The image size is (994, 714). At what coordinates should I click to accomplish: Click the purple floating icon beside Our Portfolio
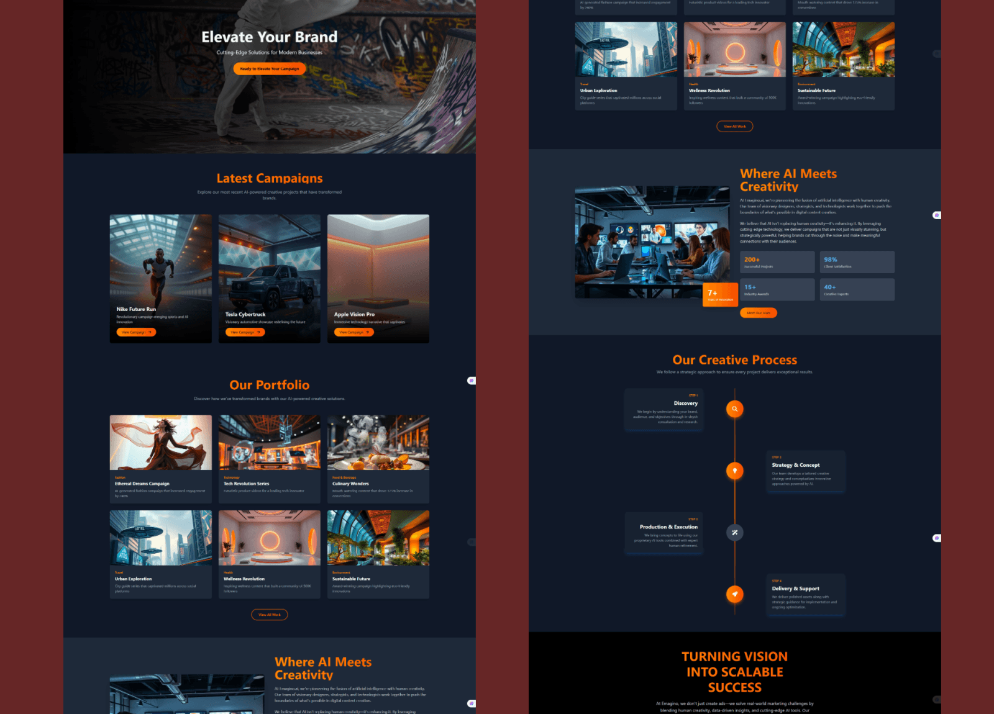coord(472,381)
